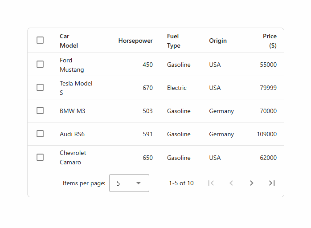Screen dimensions: 311x228
Task: Enable the Audi RS6 row checkbox
Action: [40, 134]
